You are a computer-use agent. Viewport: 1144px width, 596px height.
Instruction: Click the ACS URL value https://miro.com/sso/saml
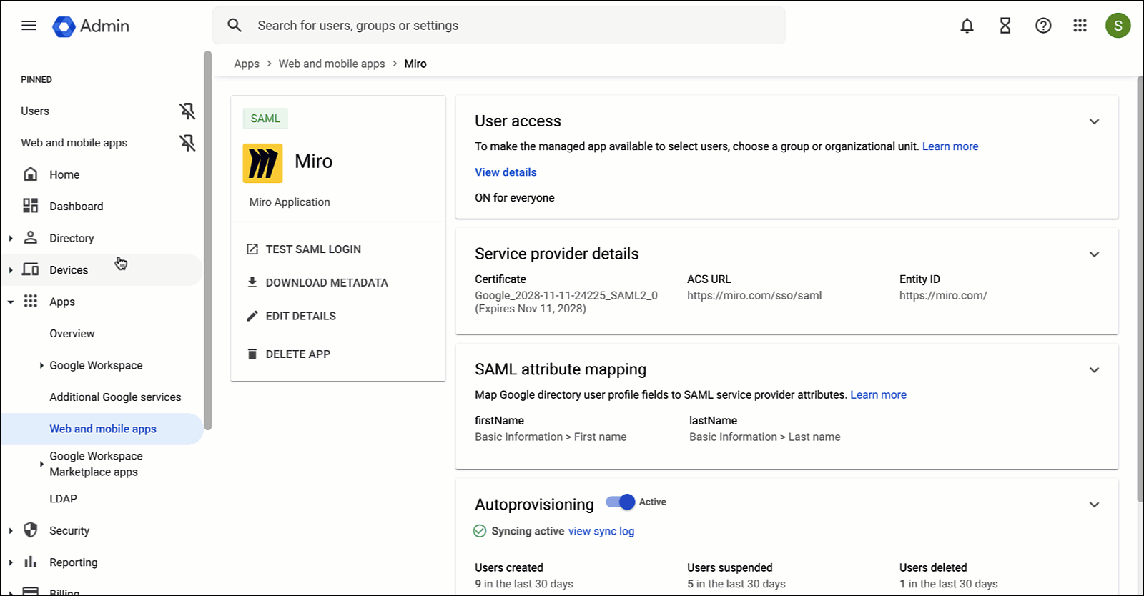pyautogui.click(x=754, y=295)
